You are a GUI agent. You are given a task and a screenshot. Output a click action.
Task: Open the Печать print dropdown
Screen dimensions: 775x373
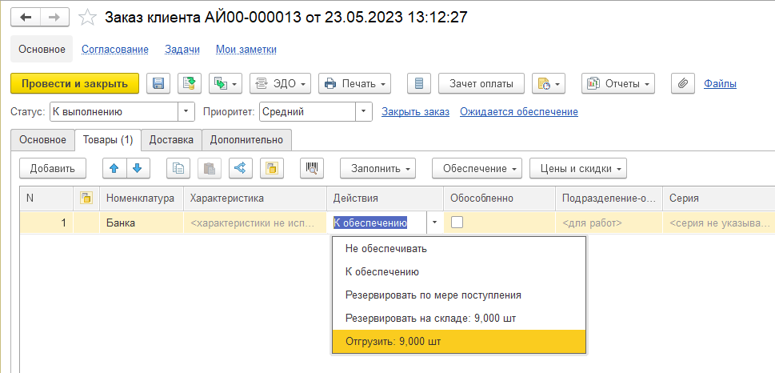pos(354,83)
